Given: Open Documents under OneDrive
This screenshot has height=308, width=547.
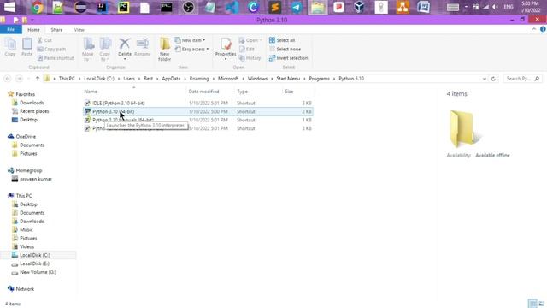Looking at the screenshot, I should pyautogui.click(x=32, y=145).
